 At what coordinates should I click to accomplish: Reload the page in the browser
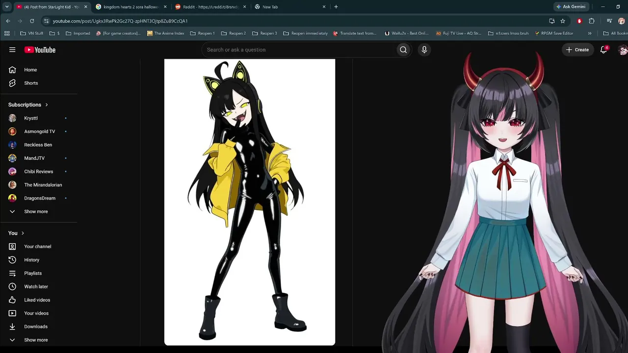[32, 21]
